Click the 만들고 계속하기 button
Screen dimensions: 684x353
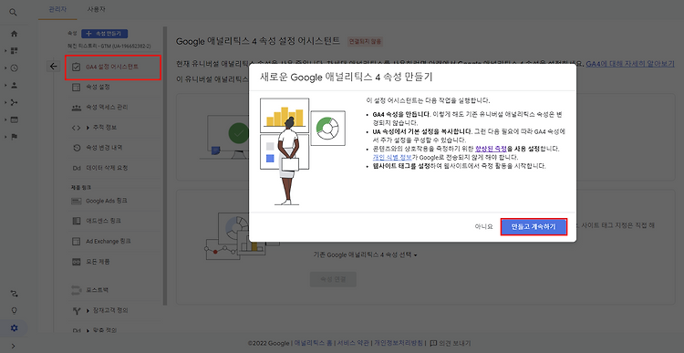(534, 227)
